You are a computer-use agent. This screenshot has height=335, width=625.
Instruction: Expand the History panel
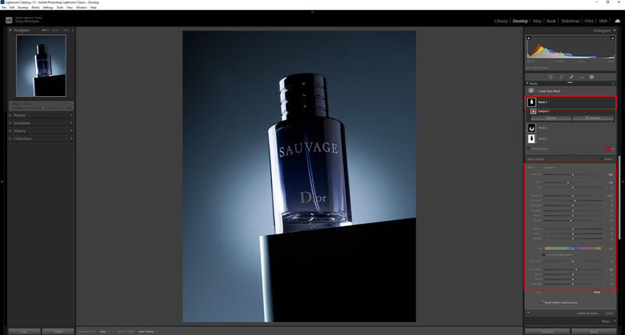pos(10,130)
